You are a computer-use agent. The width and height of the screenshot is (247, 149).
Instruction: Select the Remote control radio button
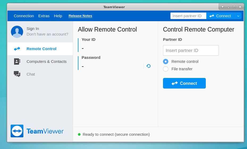(x=166, y=62)
